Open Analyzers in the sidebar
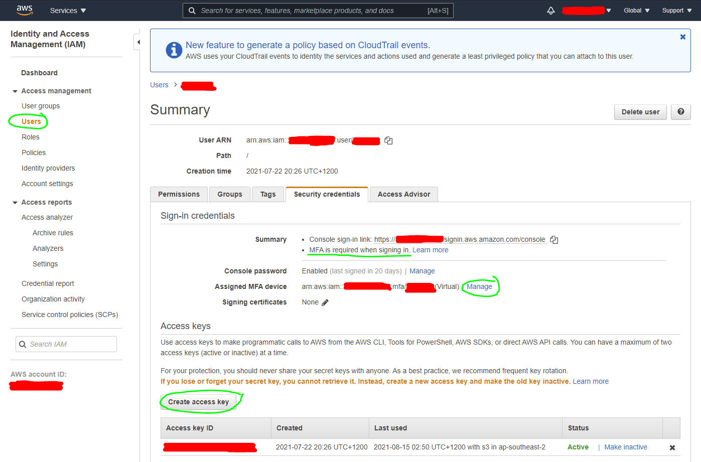 (x=48, y=248)
